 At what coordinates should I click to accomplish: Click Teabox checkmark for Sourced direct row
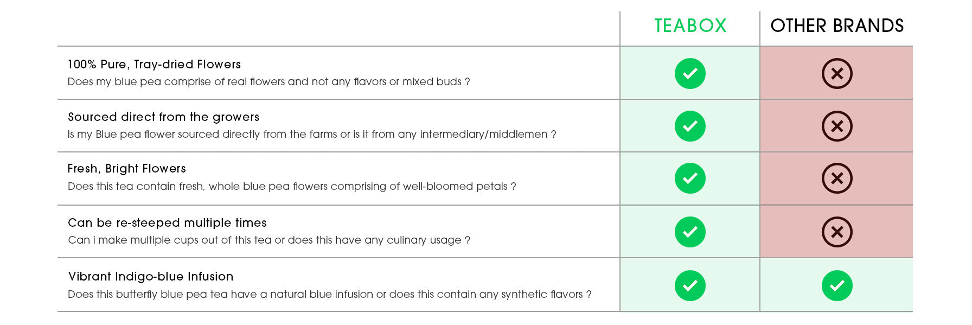pyautogui.click(x=690, y=126)
